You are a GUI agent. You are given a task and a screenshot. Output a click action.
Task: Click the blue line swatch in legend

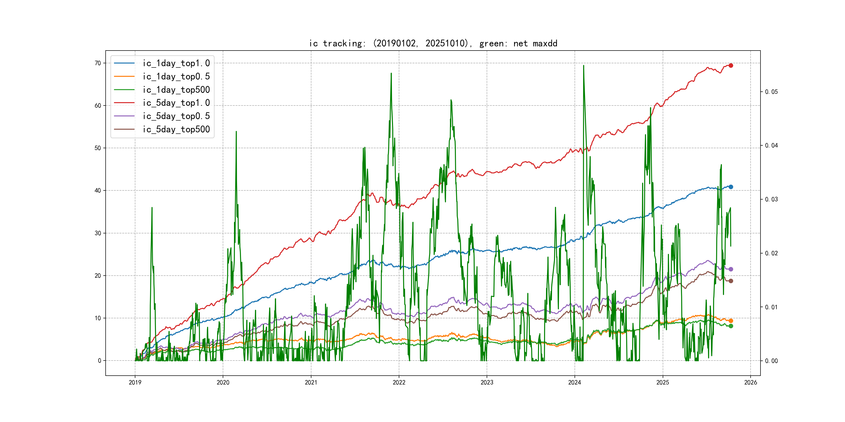pyautogui.click(x=124, y=63)
